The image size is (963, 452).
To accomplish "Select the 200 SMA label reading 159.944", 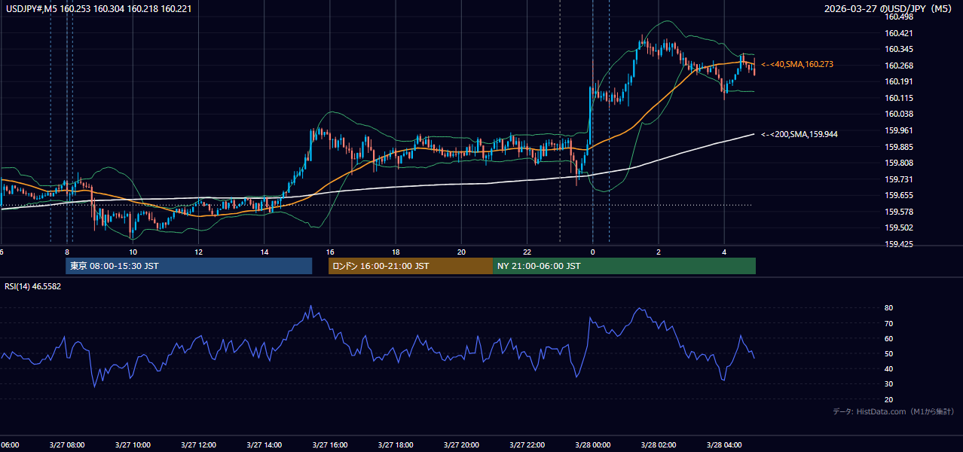I will (799, 134).
